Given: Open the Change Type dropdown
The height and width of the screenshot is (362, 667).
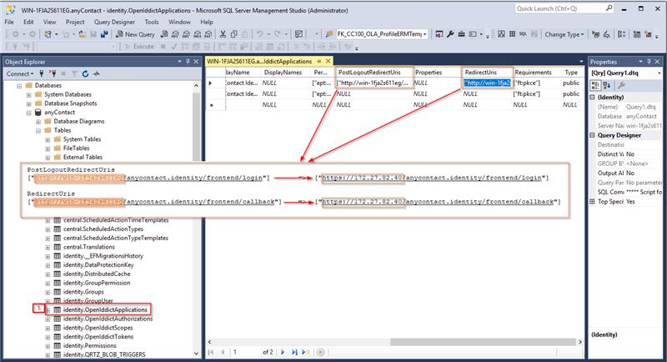Looking at the screenshot, I should 566,34.
